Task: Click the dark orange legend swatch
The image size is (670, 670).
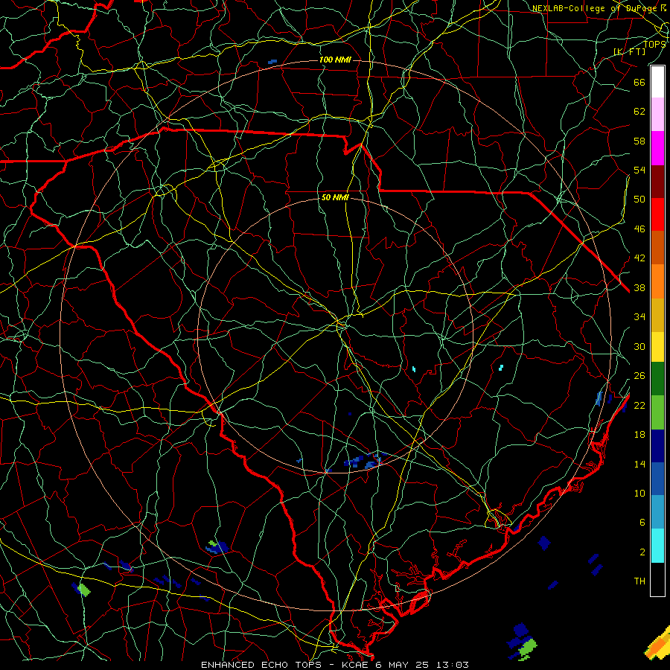Action: point(657,248)
